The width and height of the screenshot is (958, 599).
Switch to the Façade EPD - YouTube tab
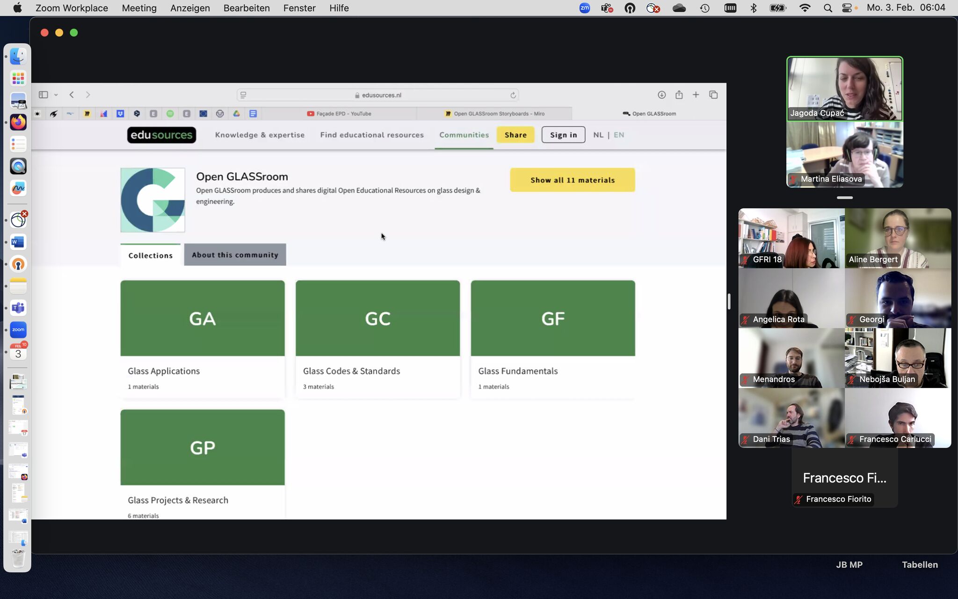click(x=339, y=114)
